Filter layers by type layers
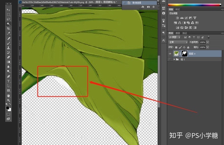 point(194,37)
